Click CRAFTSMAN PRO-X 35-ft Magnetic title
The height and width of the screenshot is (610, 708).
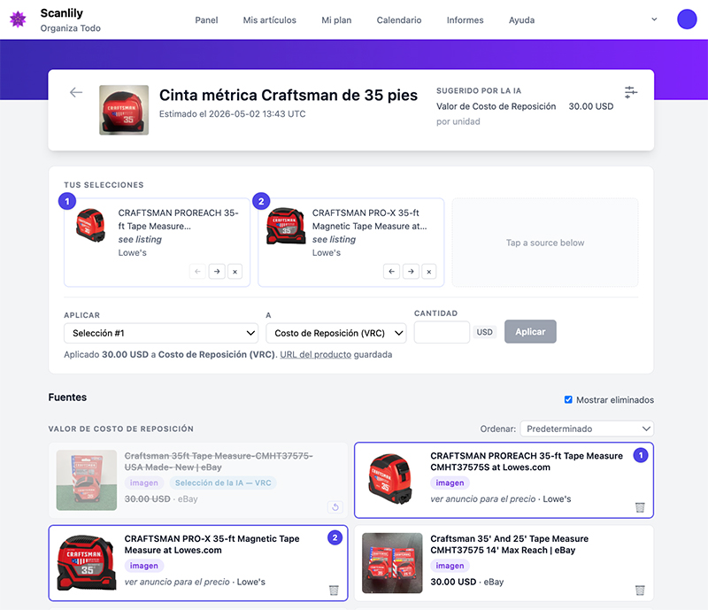pos(212,544)
